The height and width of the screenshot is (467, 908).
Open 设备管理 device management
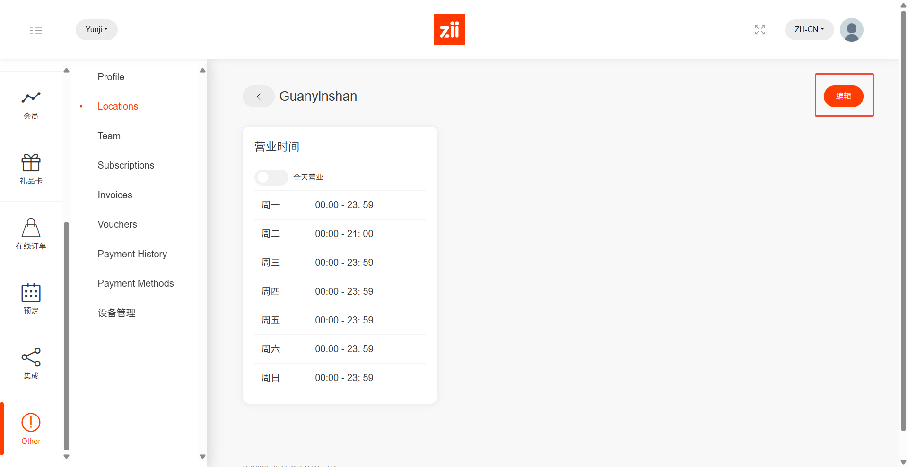tap(116, 313)
